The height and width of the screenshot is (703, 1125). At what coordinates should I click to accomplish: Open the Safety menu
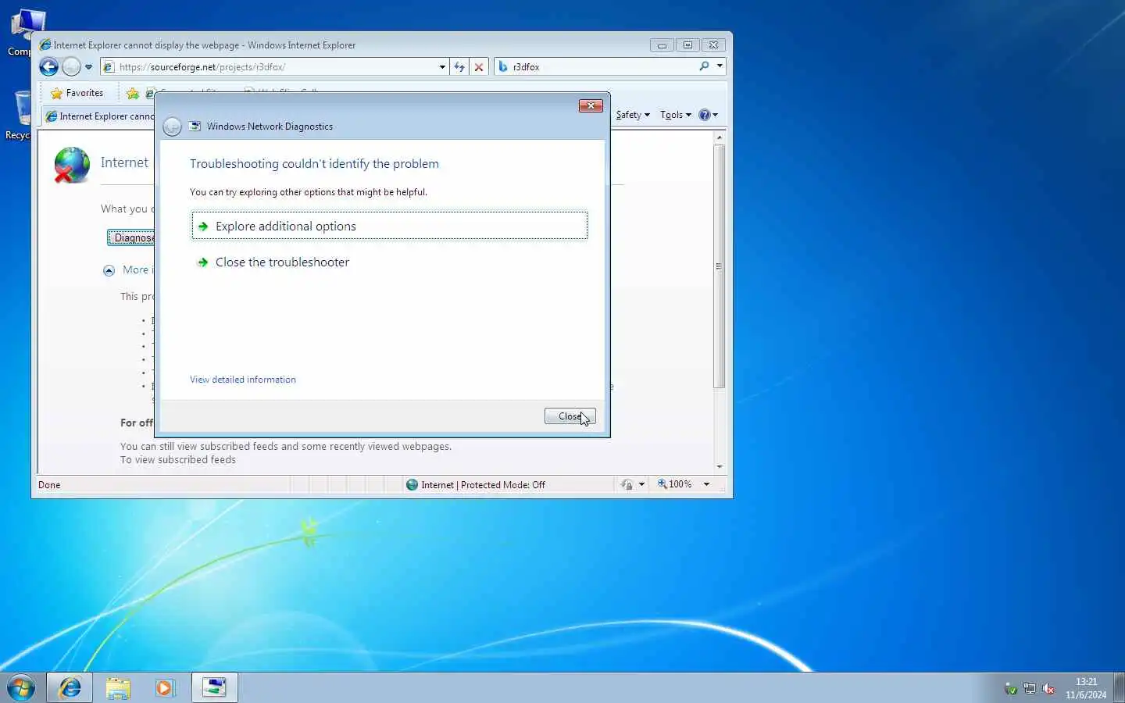(633, 115)
